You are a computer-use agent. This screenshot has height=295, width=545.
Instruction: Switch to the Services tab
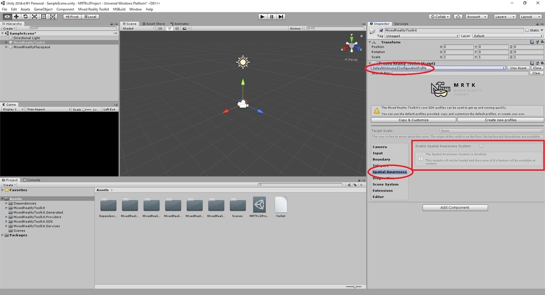[401, 24]
